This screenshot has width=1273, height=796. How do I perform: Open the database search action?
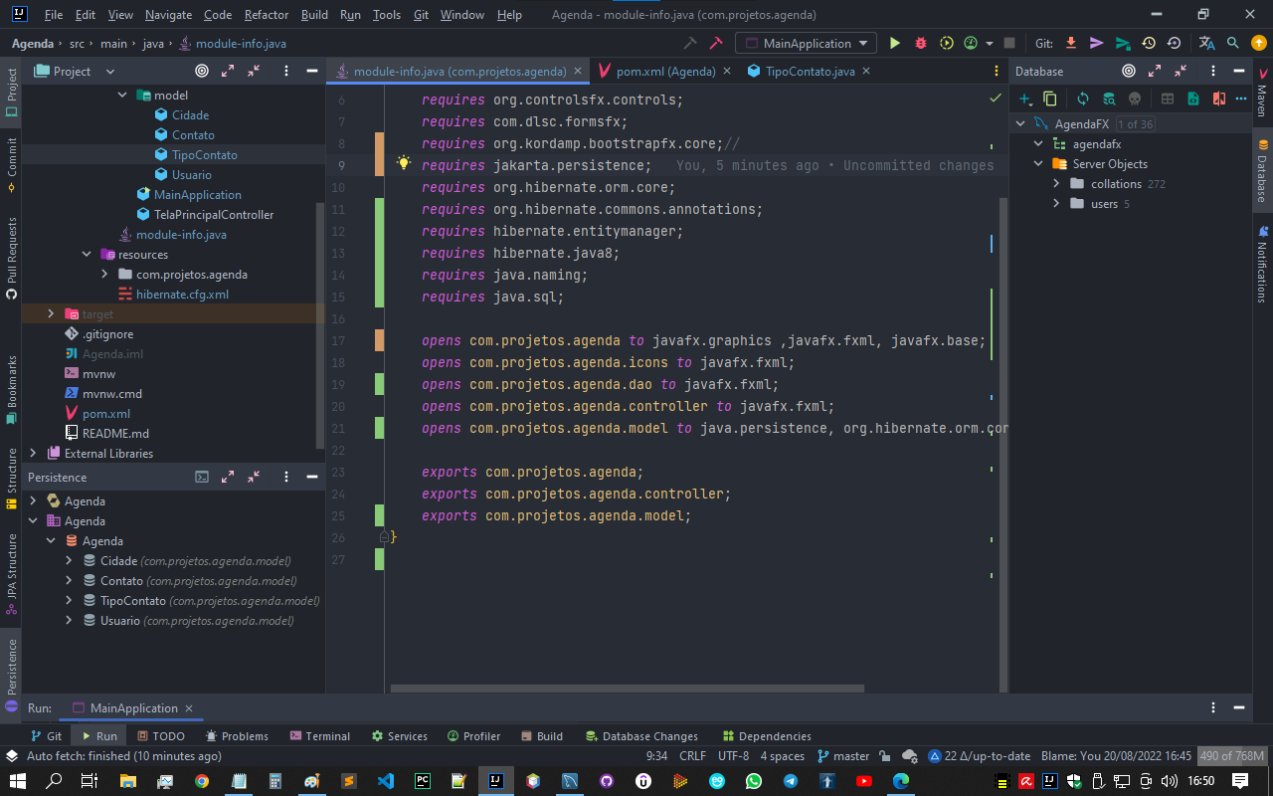click(x=1108, y=99)
